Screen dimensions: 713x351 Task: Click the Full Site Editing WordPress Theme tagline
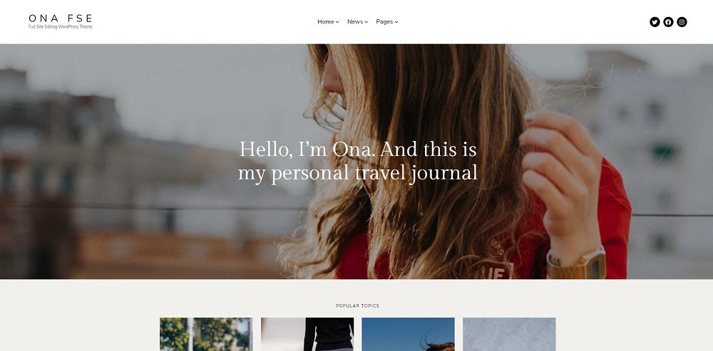point(60,27)
